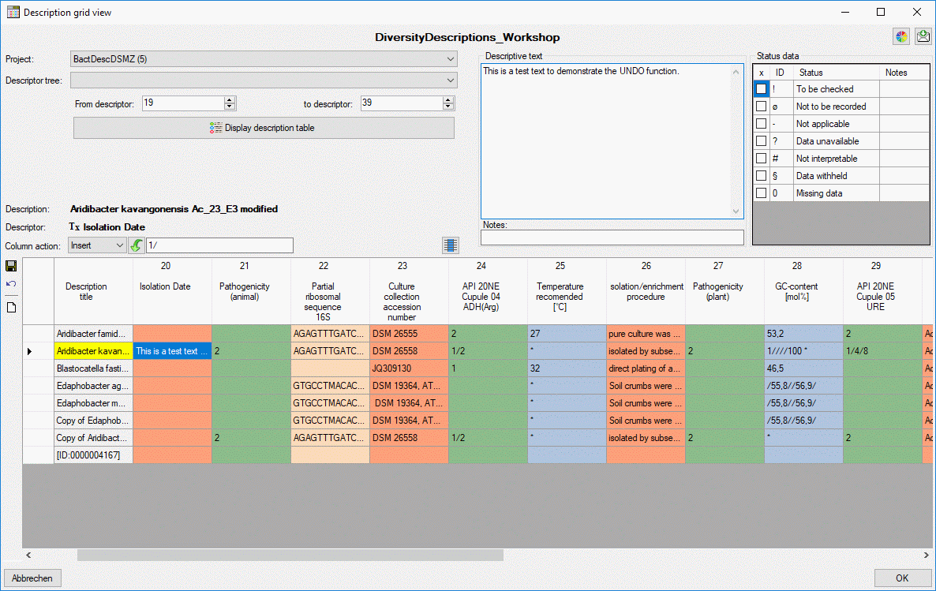
Task: Click the Display description table button
Action: coord(264,128)
